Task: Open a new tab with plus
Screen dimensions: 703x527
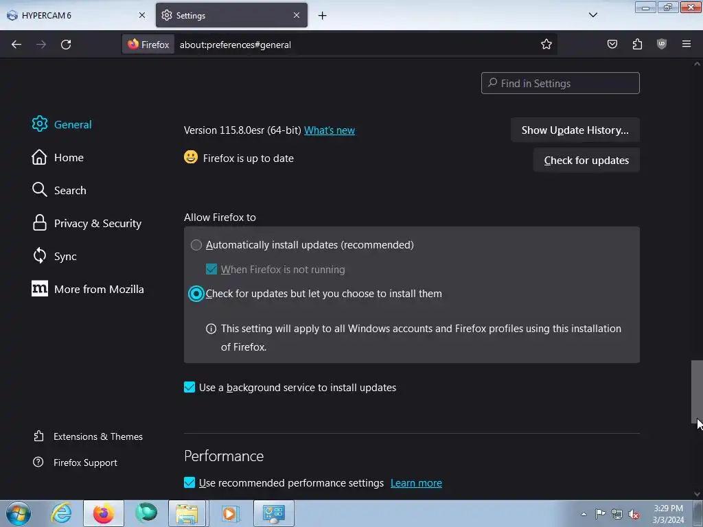Action: 323,16
